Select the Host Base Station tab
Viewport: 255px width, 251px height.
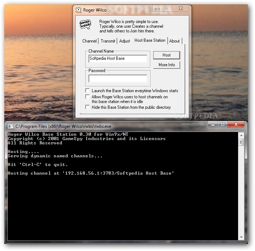(x=150, y=40)
